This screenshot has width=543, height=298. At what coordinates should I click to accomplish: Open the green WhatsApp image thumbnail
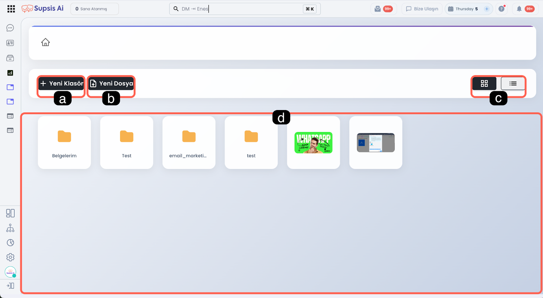313,143
